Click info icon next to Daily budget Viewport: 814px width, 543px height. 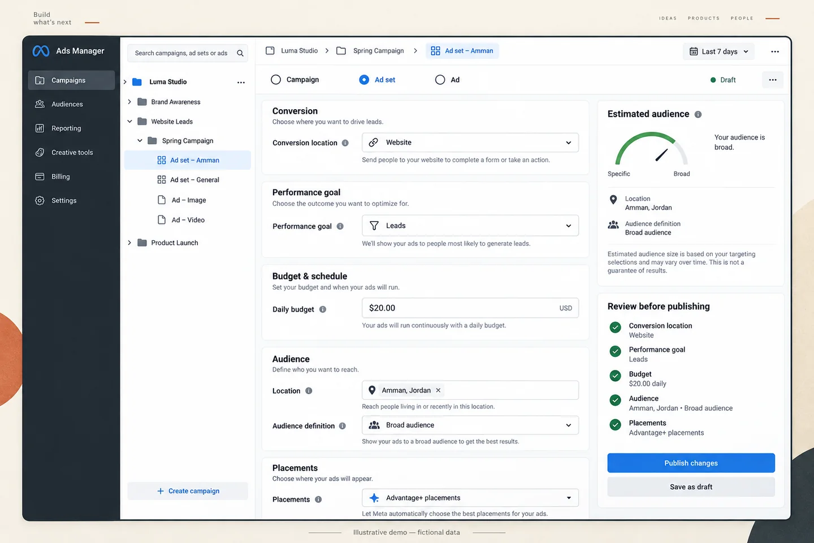coord(323,309)
